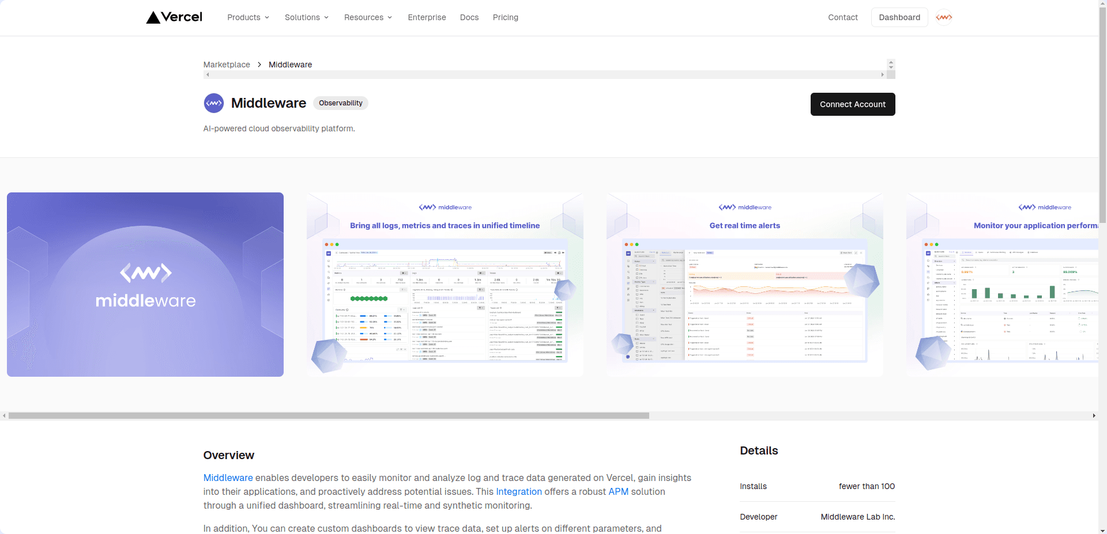1107x534 pixels.
Task: Click the 'Installs' label in Details
Action: 753,486
